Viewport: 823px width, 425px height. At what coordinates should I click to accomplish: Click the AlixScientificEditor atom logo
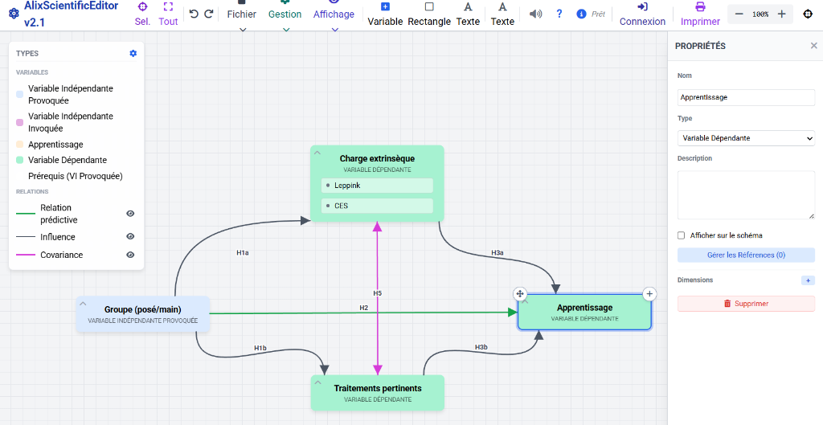tap(14, 14)
